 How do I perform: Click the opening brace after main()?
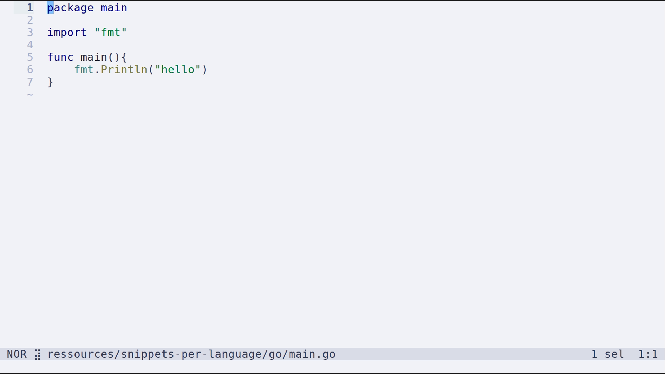tap(124, 57)
